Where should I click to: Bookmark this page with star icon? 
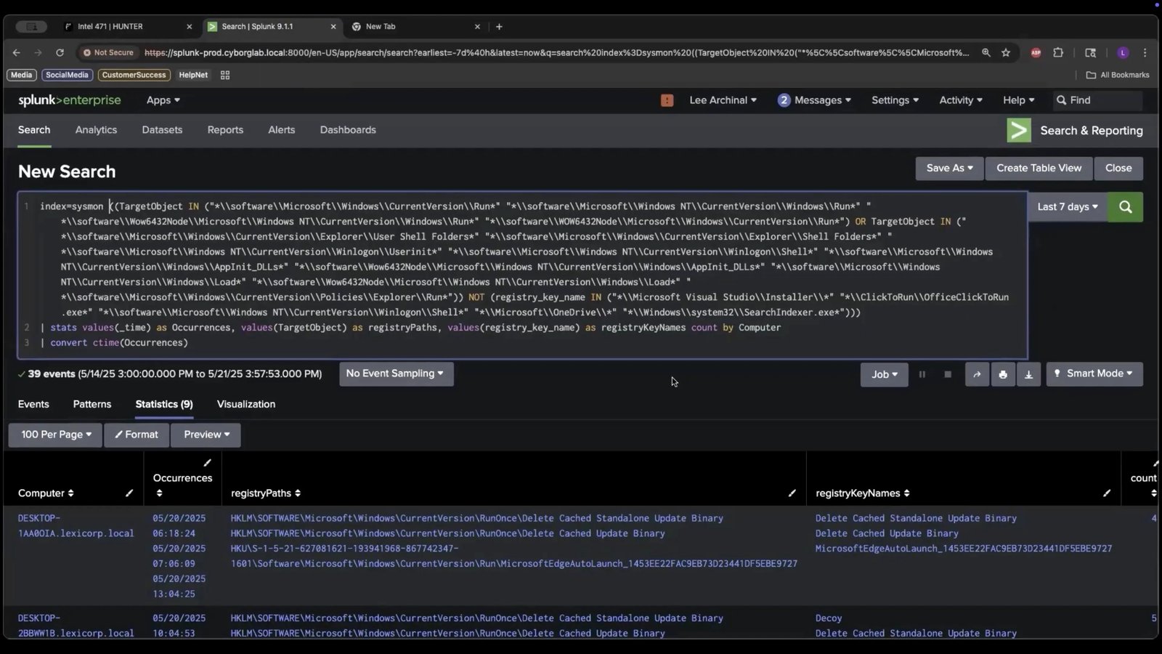(1006, 52)
